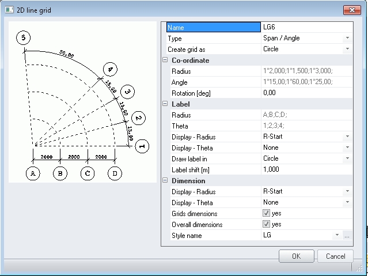Click grid label circle B in preview
Screen dimensions: 368x276
point(60,173)
